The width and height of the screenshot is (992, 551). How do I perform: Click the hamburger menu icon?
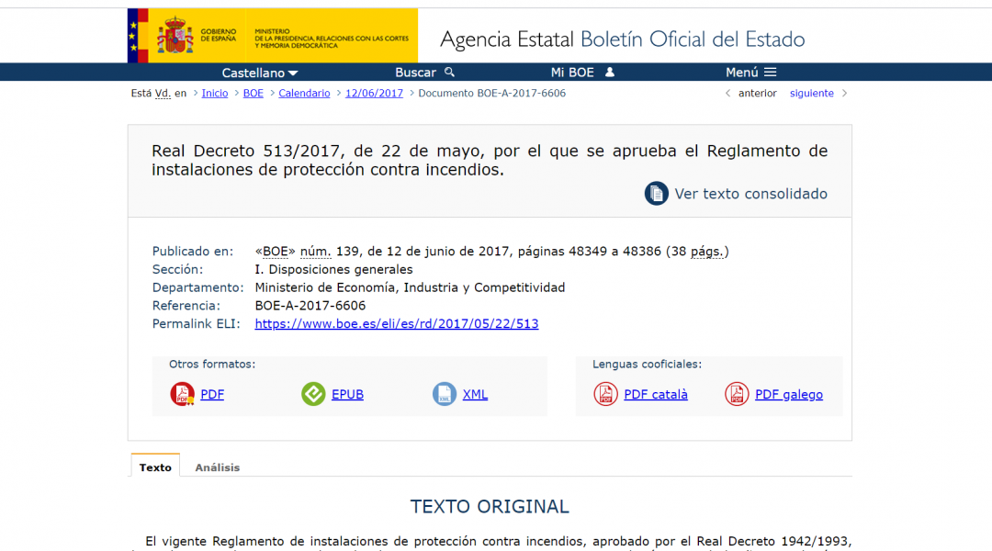click(x=770, y=73)
